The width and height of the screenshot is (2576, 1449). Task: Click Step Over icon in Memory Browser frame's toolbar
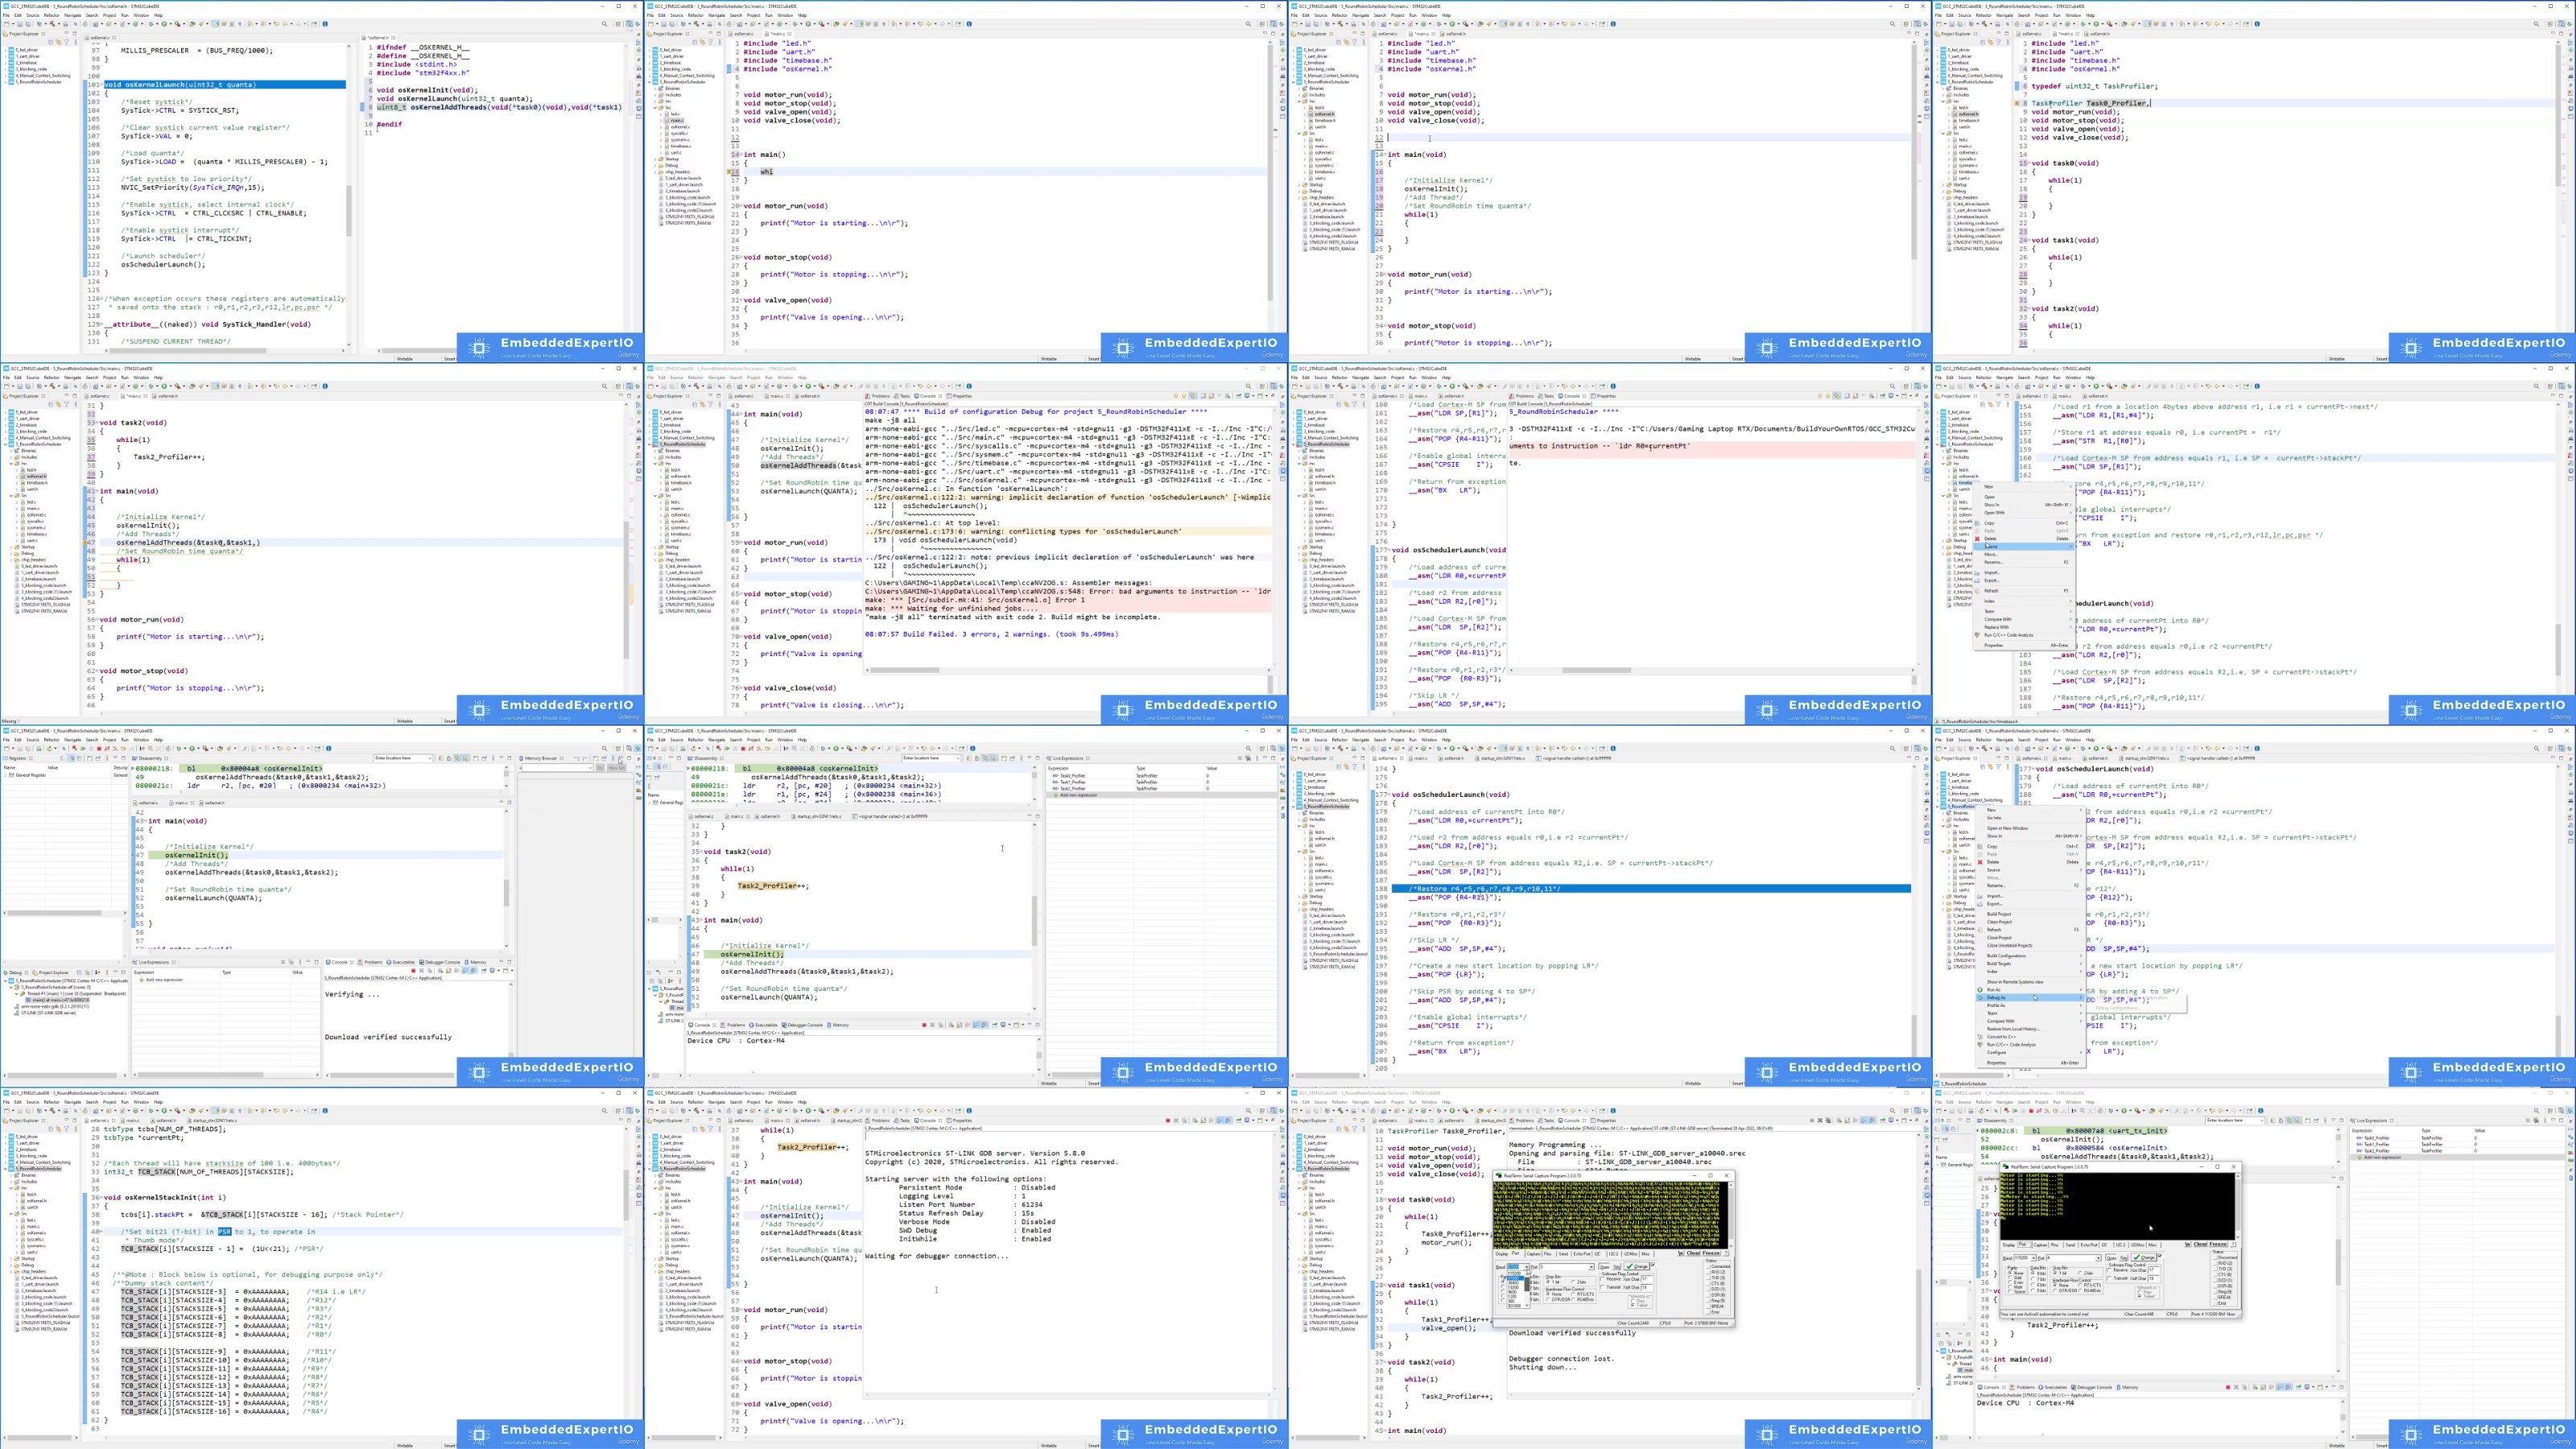point(124,749)
